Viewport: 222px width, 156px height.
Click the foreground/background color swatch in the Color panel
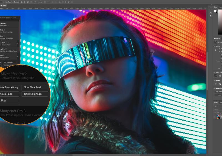216,12
